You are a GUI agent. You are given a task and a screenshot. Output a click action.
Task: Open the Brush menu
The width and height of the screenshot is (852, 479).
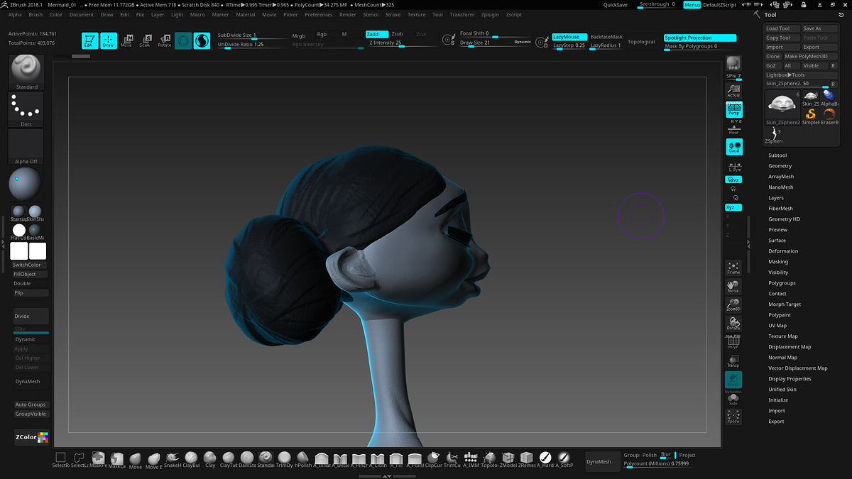pyautogui.click(x=35, y=15)
